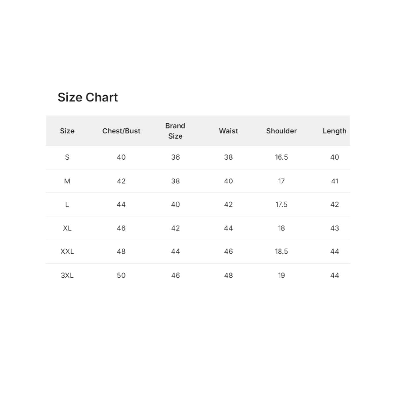
Task: Select the Waist column header
Action: pyautogui.click(x=228, y=131)
